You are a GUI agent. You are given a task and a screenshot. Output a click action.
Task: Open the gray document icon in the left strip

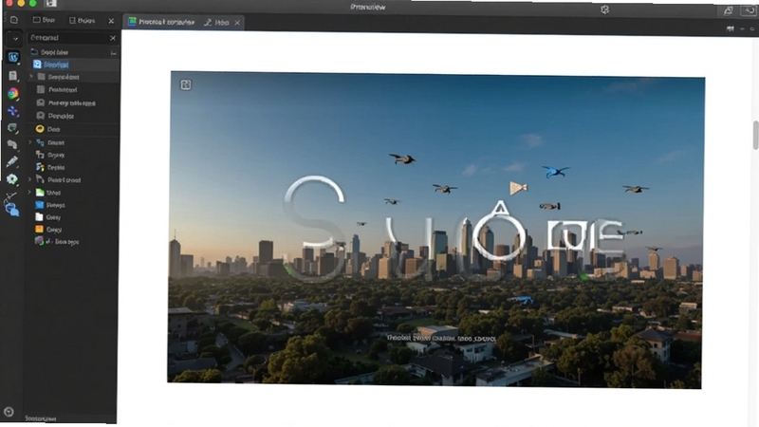click(13, 76)
